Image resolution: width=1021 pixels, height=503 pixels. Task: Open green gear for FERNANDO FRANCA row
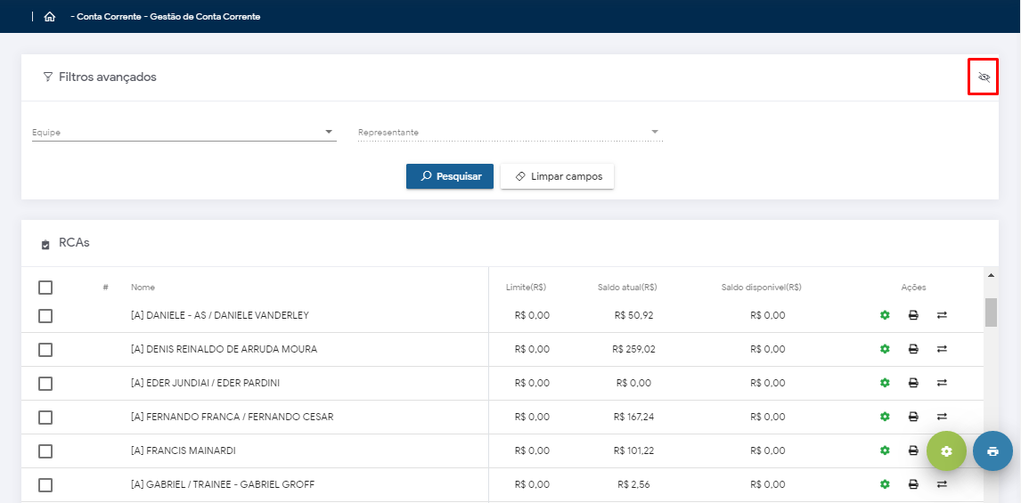tap(885, 417)
